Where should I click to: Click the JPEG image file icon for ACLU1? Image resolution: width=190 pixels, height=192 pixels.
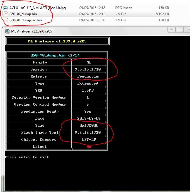(x=6, y=8)
